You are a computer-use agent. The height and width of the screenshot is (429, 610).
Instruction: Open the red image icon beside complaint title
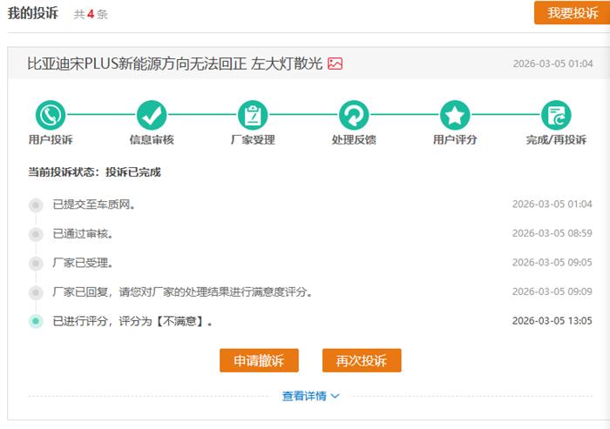coord(335,64)
